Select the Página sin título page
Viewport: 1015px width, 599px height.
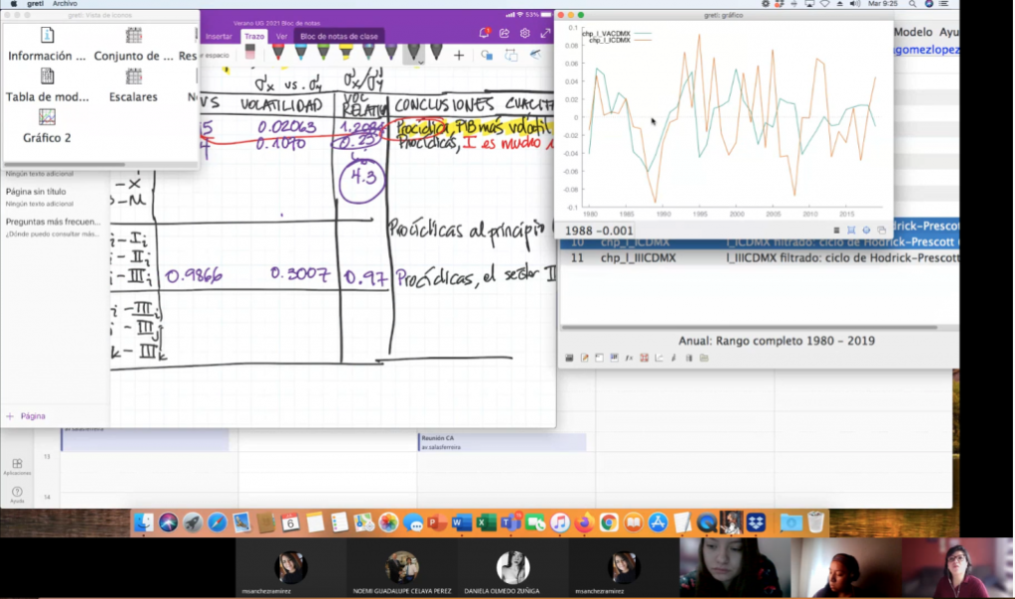(x=36, y=191)
